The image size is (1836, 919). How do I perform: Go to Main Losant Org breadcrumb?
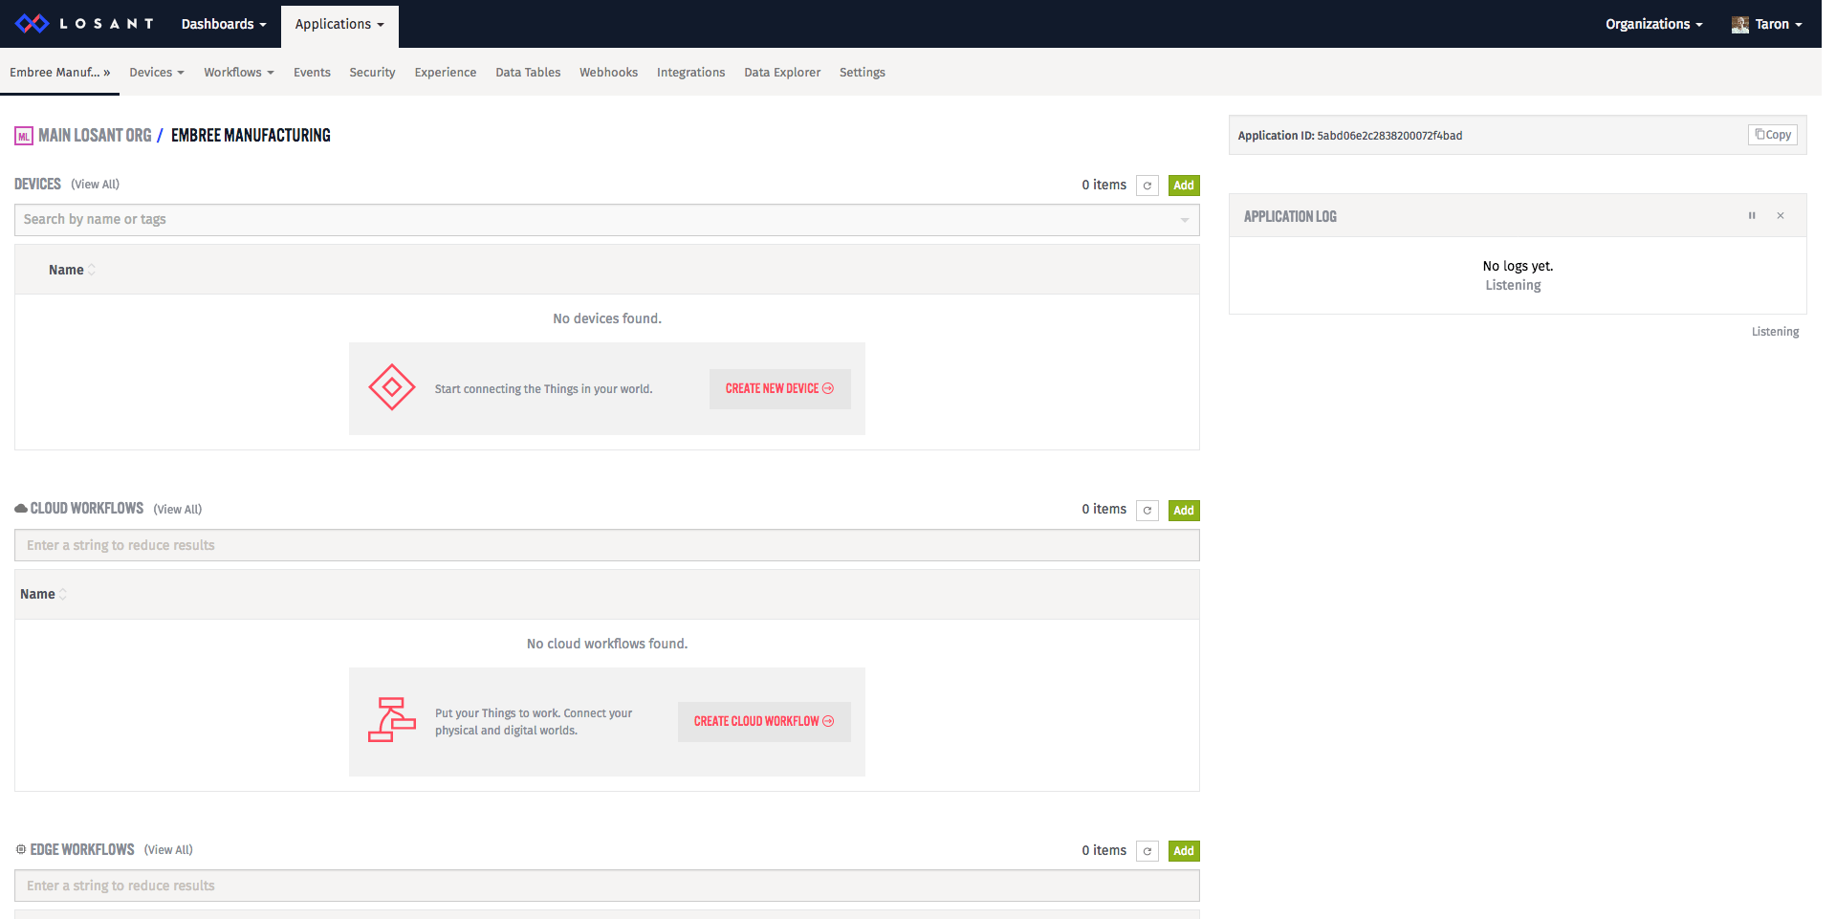95,136
